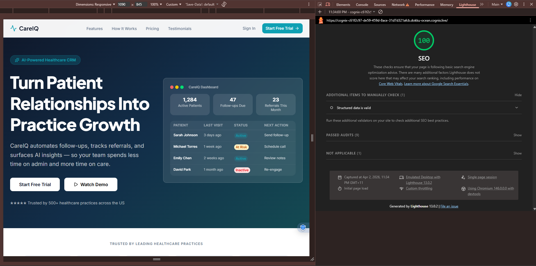Screen dimensions: 536x266
Task: Click the Privacy shield badge on the page
Action: (x=303, y=227)
